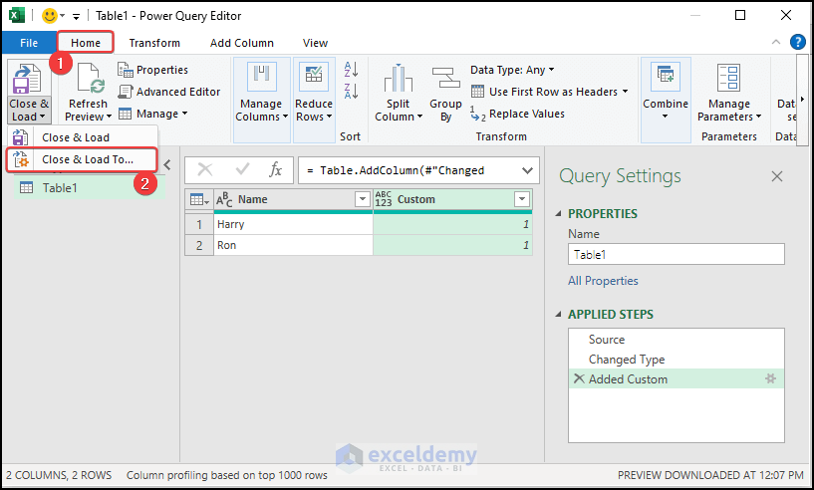Viewport: 814px width, 490px height.
Task: Select the Harry cell
Action: (293, 224)
